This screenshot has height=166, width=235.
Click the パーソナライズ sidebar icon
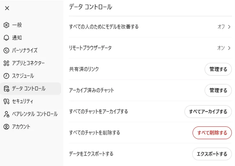[x=6, y=50]
